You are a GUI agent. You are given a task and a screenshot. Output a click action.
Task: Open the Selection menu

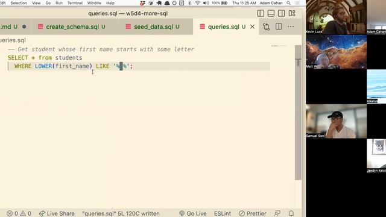tap(19, 3)
